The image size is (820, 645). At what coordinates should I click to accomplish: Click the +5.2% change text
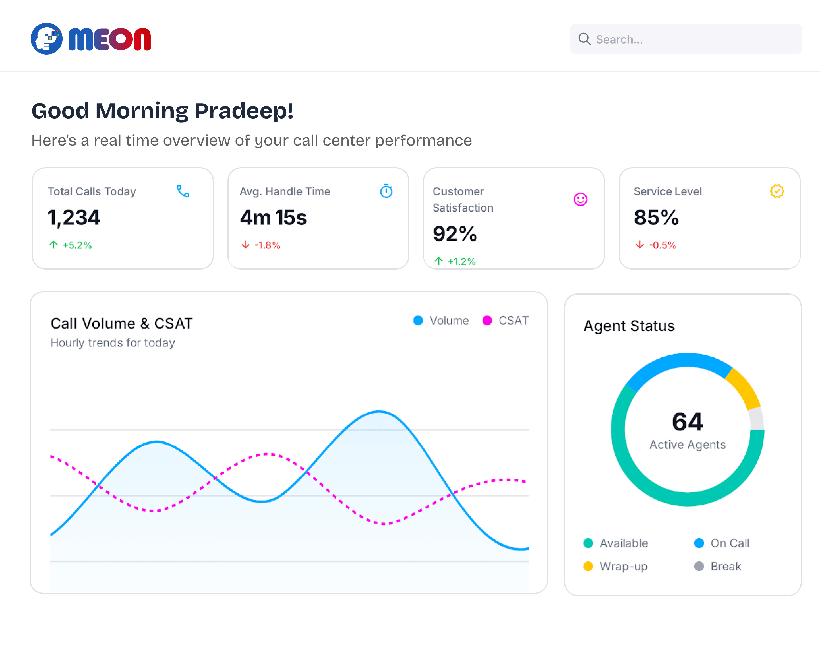77,245
